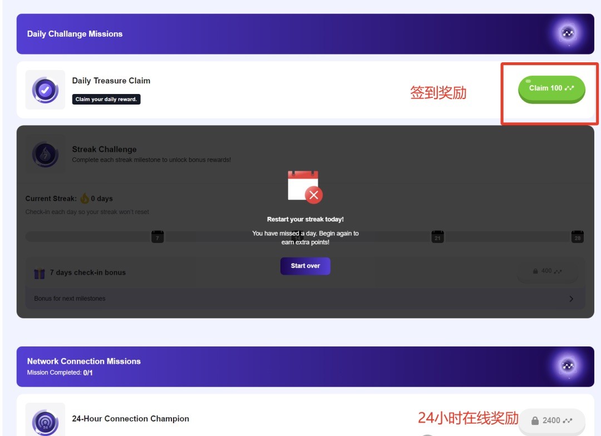Select the day 28 milestone marker
This screenshot has width=601, height=436.
[577, 237]
